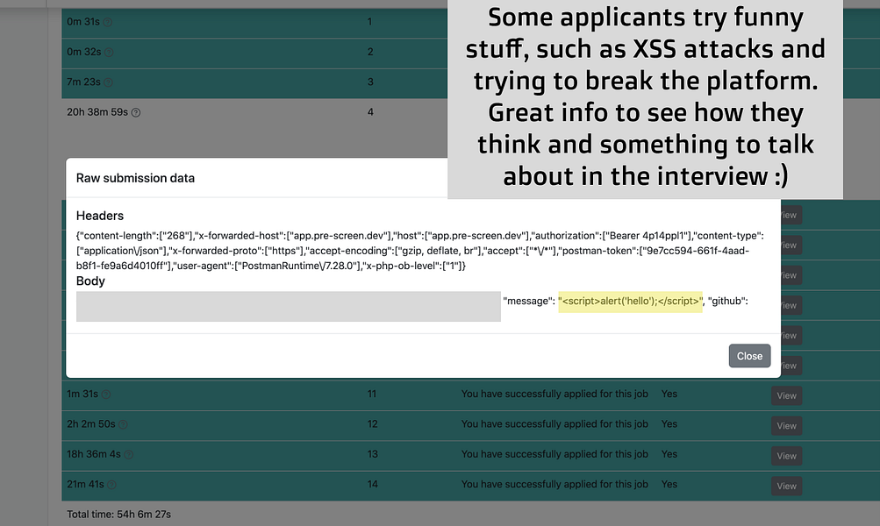Click the "github": text in body
The image size is (880, 526).
(x=728, y=301)
